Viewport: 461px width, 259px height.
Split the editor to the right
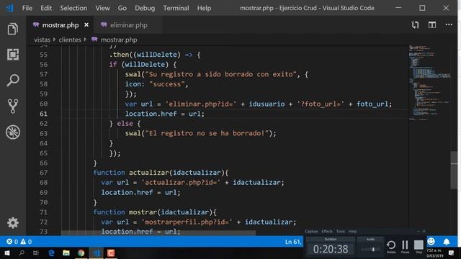tap(432, 25)
